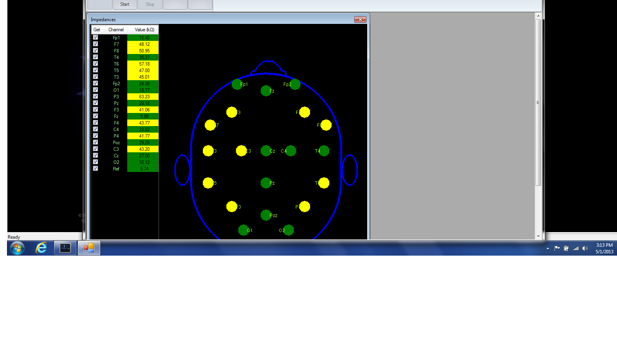Select the green Cz electrode circle

(266, 151)
